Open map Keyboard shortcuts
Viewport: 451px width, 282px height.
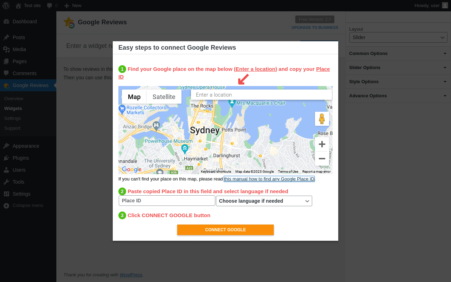click(x=216, y=172)
